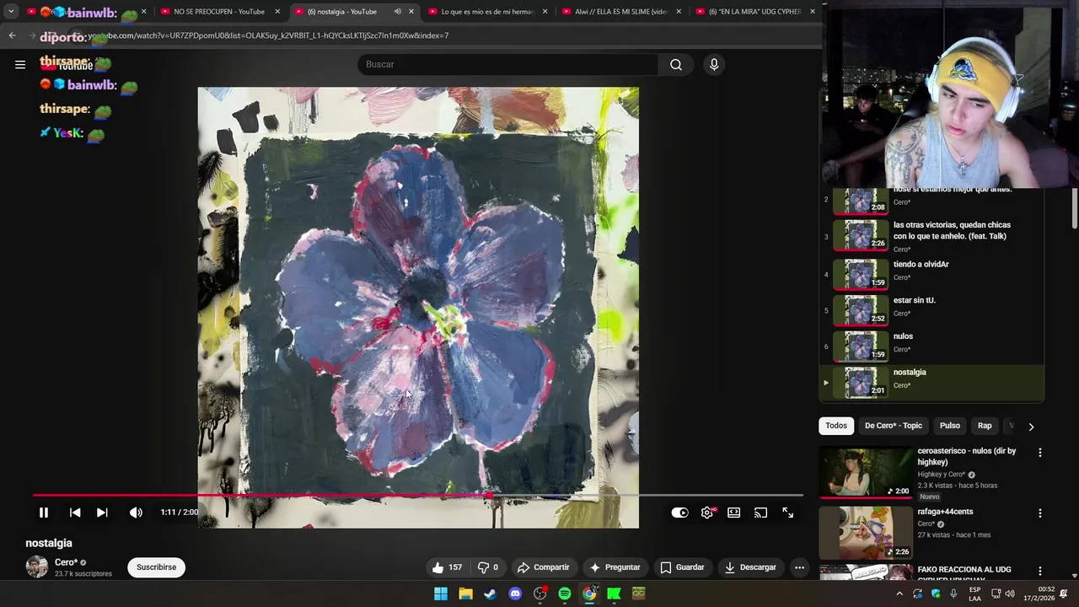Open OBS Studio from the taskbar
Image resolution: width=1079 pixels, height=607 pixels.
(x=540, y=594)
